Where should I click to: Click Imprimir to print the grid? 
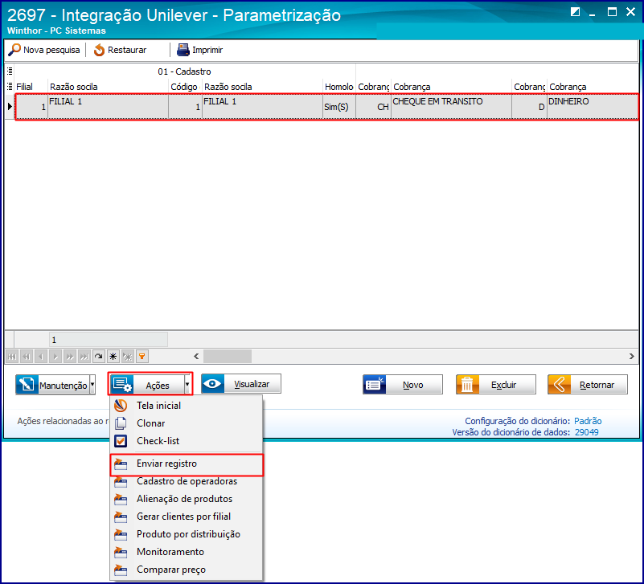tap(200, 50)
